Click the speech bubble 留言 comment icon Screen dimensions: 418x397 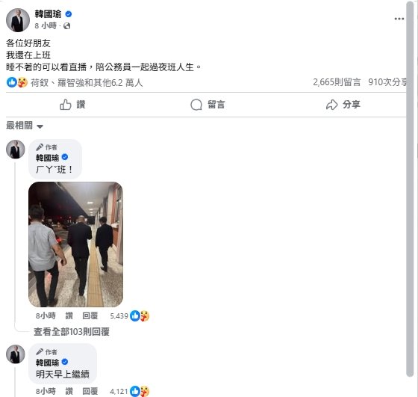tap(196, 105)
